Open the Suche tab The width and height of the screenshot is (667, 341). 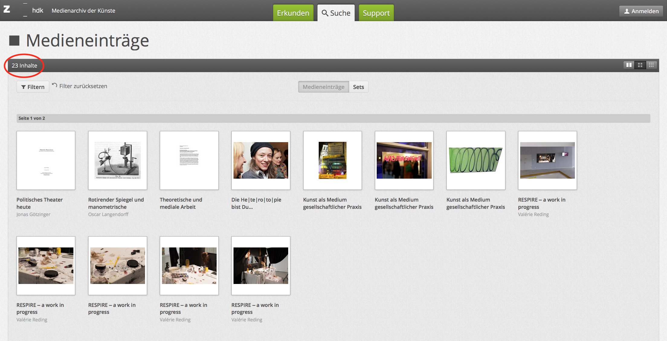point(336,13)
